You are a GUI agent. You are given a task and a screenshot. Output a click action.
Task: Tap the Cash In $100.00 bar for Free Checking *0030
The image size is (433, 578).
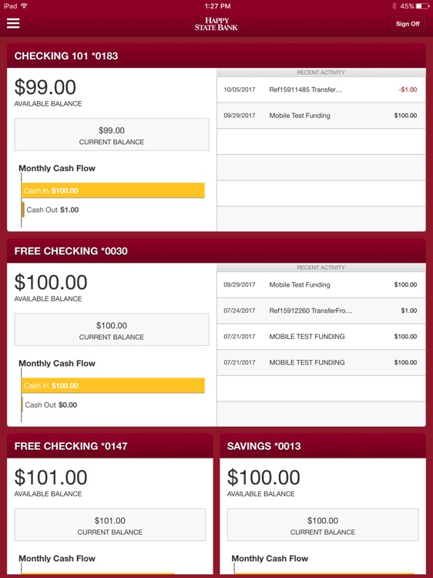(112, 385)
